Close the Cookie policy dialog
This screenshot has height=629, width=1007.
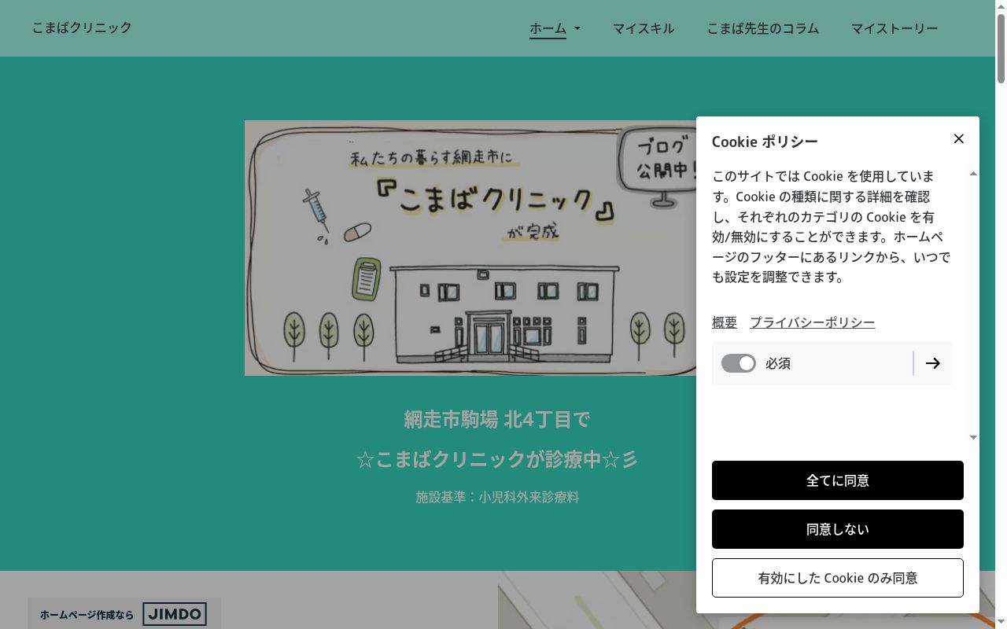[958, 139]
